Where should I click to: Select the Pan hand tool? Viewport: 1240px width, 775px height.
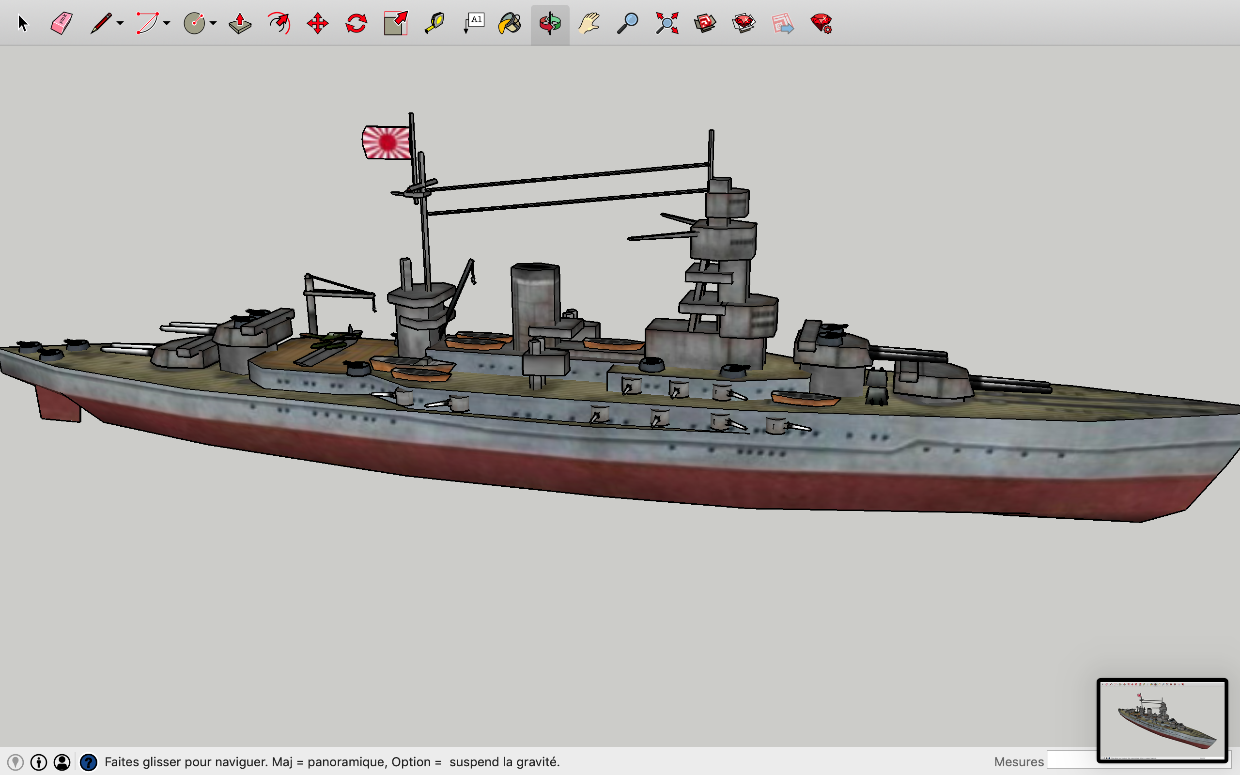pos(589,24)
